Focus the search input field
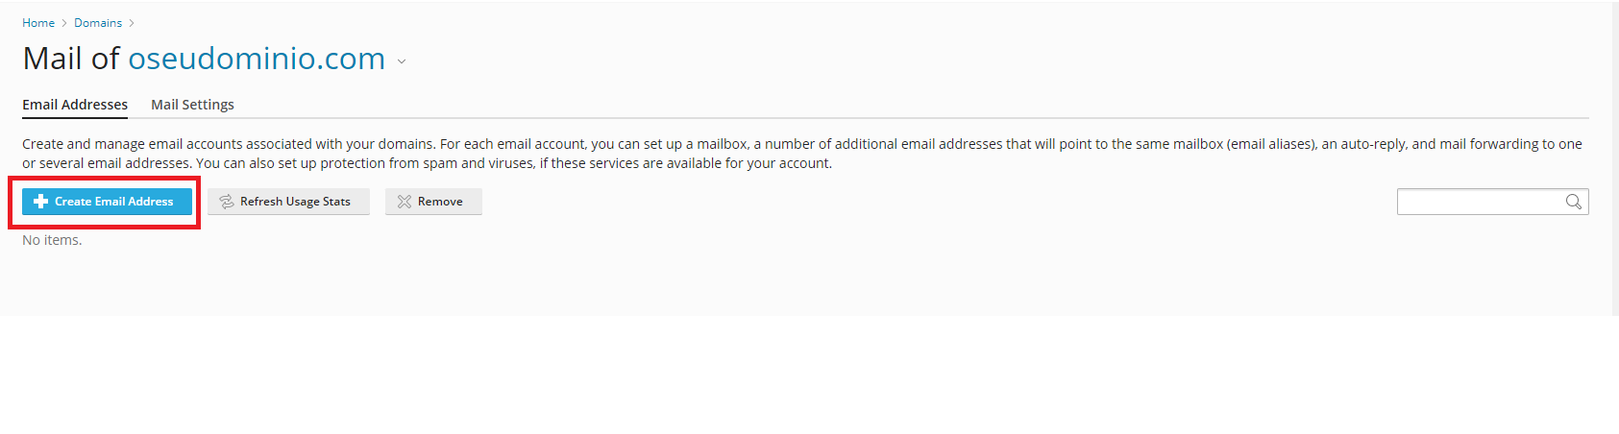Screen dimensions: 1619x434 (1480, 202)
